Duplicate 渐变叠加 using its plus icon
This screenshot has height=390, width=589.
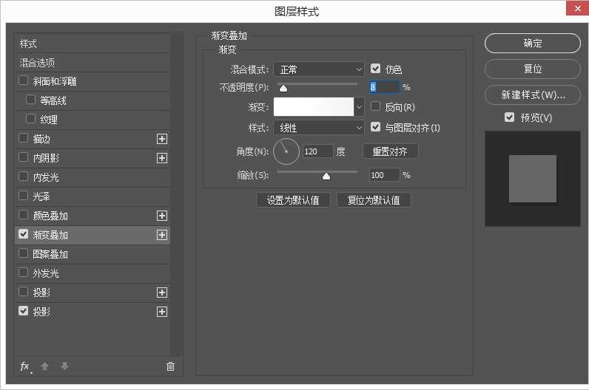tap(162, 235)
